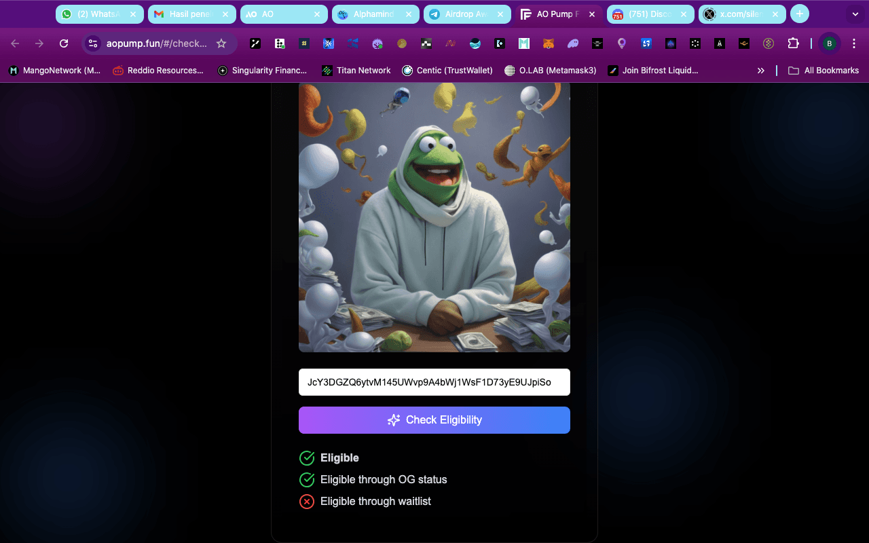Open the purple lightbulb extension icon

click(622, 43)
